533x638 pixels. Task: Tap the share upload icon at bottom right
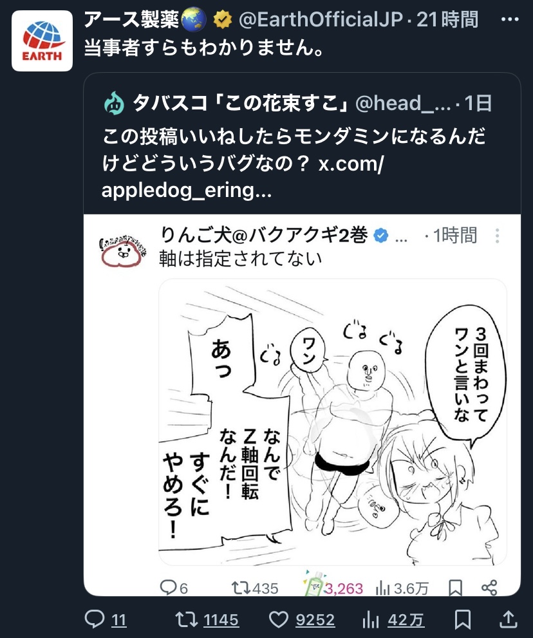tap(508, 619)
